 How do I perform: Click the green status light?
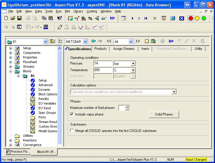click(204, 18)
